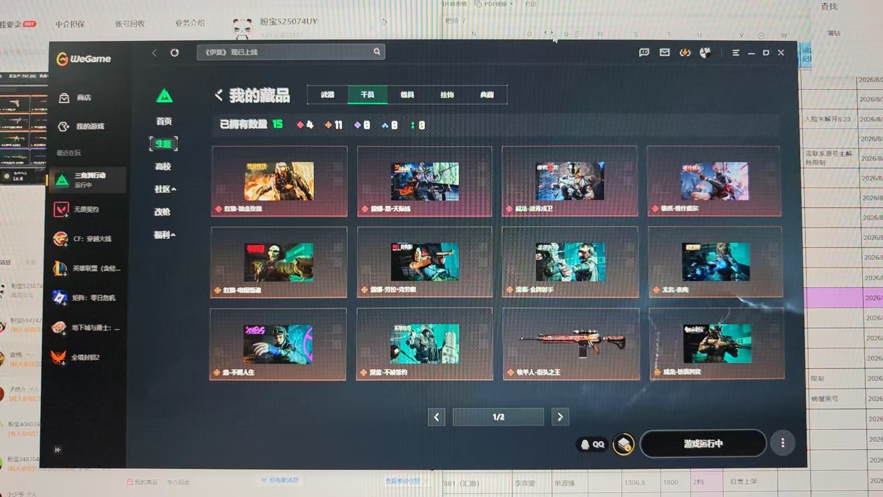Viewport: 883px width, 497px height.
Task: Click the search magnifier icon
Action: [x=377, y=52]
